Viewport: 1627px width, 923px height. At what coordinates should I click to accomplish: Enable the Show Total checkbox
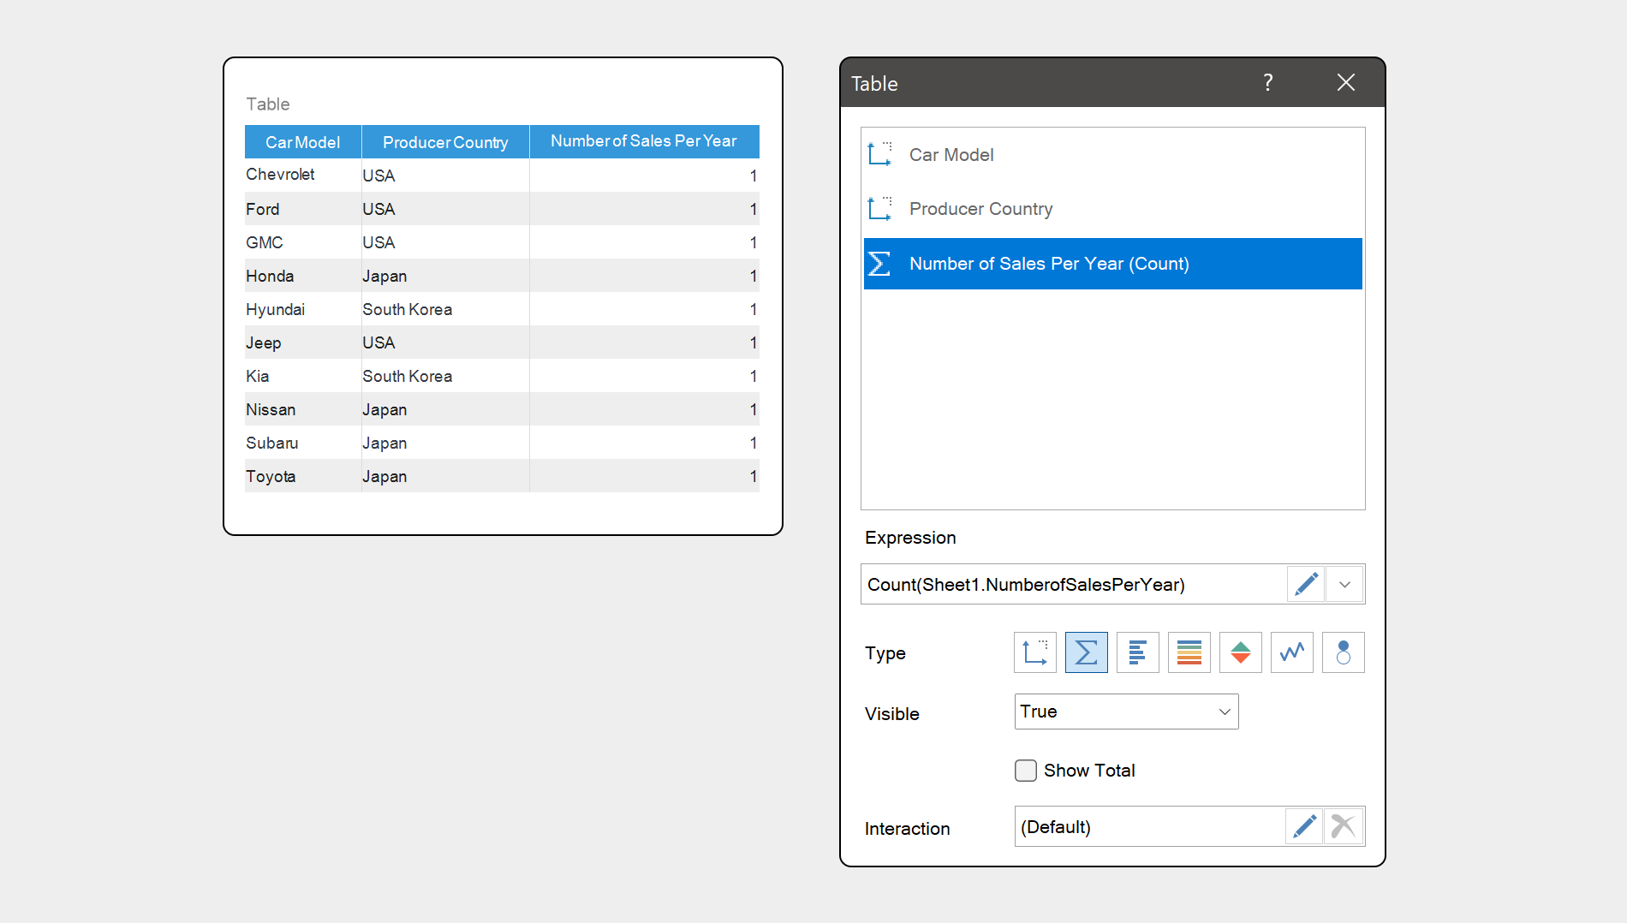pos(1026,771)
